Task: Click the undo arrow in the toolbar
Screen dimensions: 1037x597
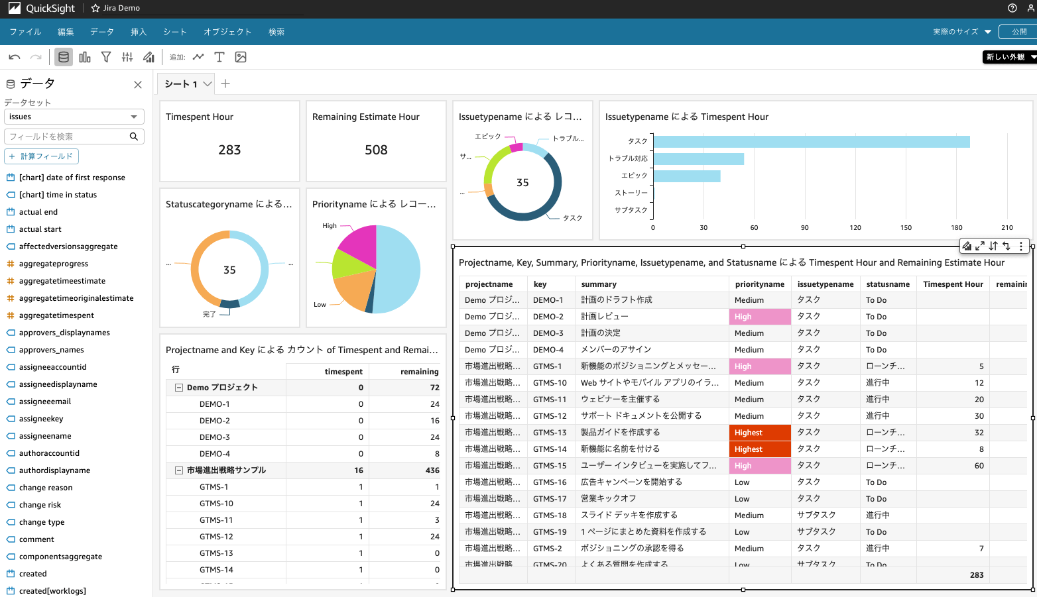Action: click(15, 57)
